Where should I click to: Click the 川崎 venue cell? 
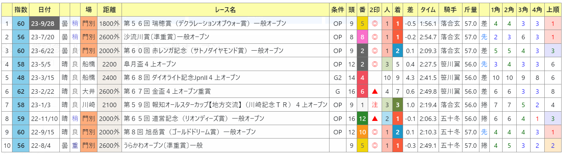[x=89, y=105]
